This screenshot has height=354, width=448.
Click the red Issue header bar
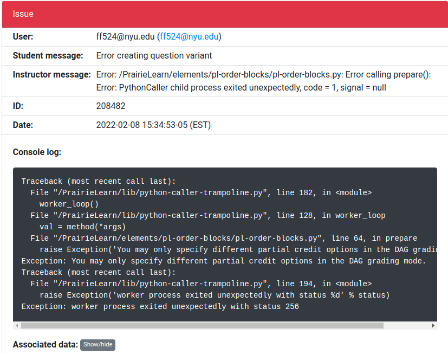(x=224, y=14)
